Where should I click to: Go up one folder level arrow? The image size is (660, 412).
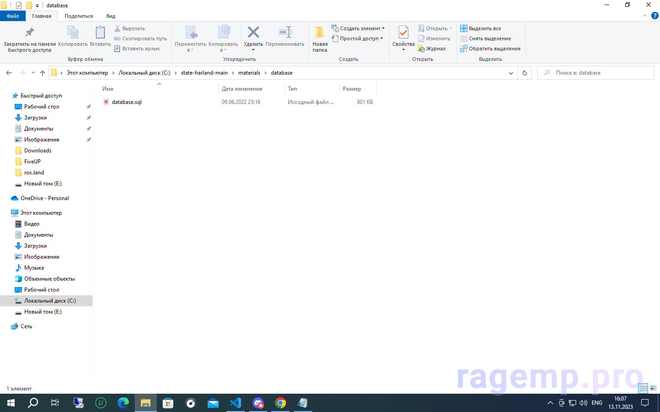(43, 73)
